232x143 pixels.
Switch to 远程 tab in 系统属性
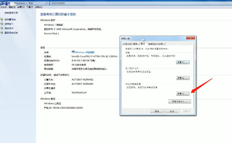[x=161, y=44]
